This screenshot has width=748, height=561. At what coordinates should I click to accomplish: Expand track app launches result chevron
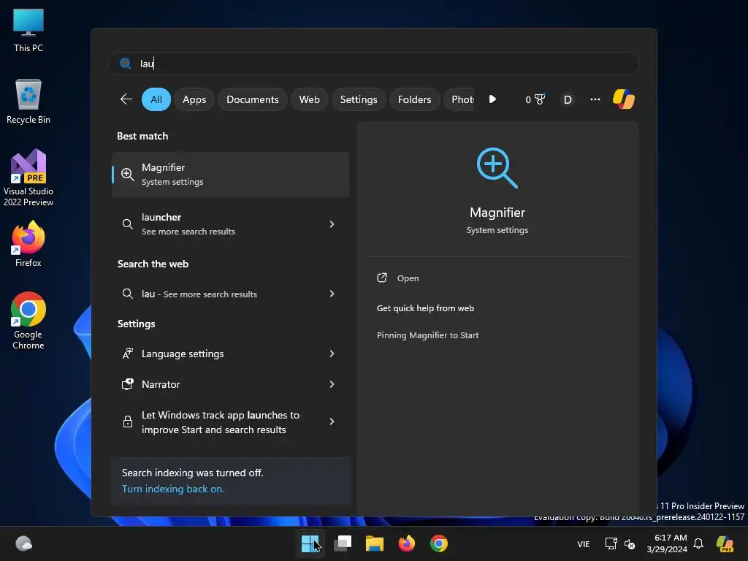(332, 421)
